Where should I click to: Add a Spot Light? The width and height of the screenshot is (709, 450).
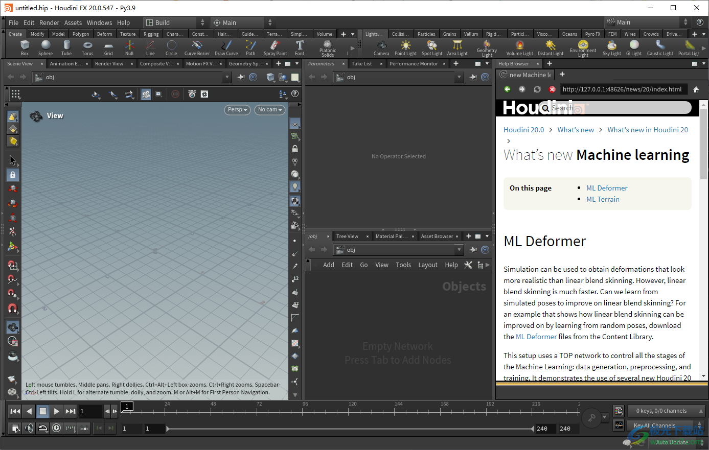click(432, 48)
